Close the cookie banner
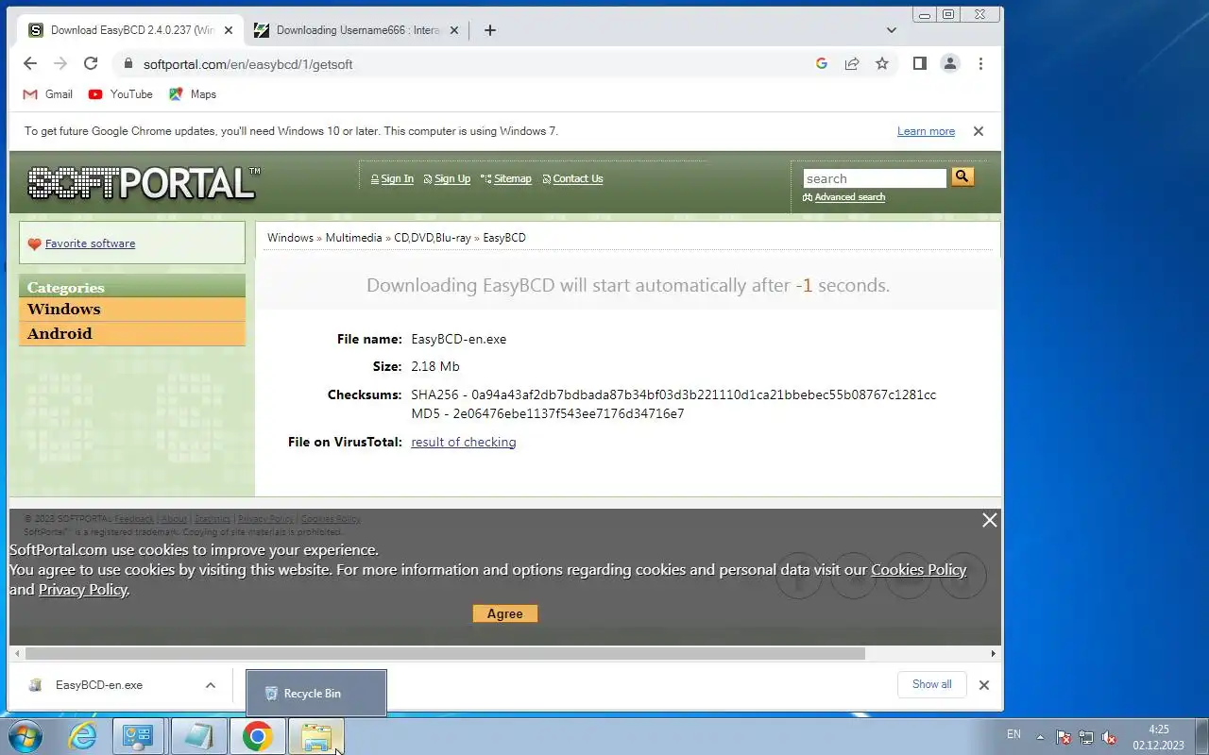Viewport: 1209px width, 755px height. pyautogui.click(x=989, y=520)
